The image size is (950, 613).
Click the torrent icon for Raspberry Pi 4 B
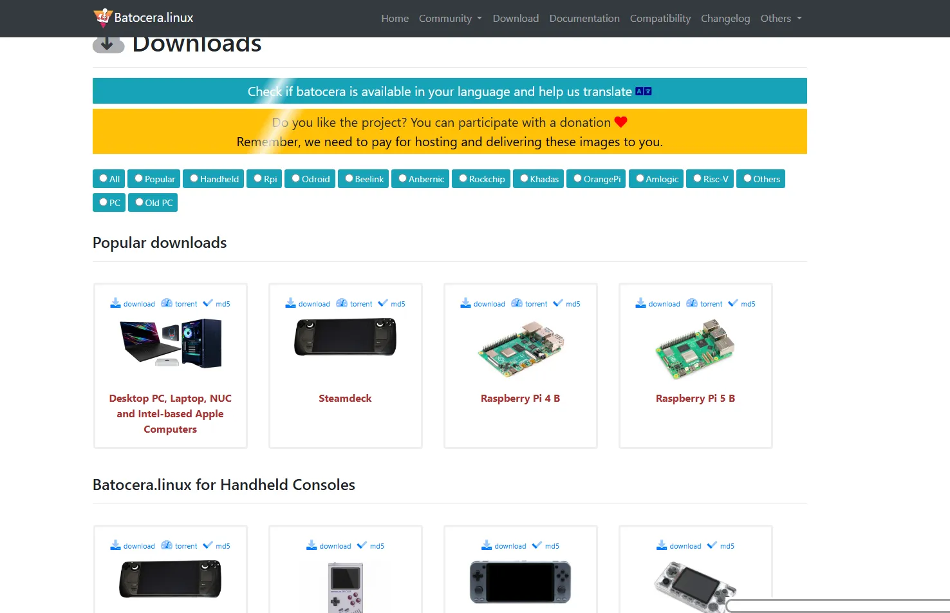pos(517,303)
